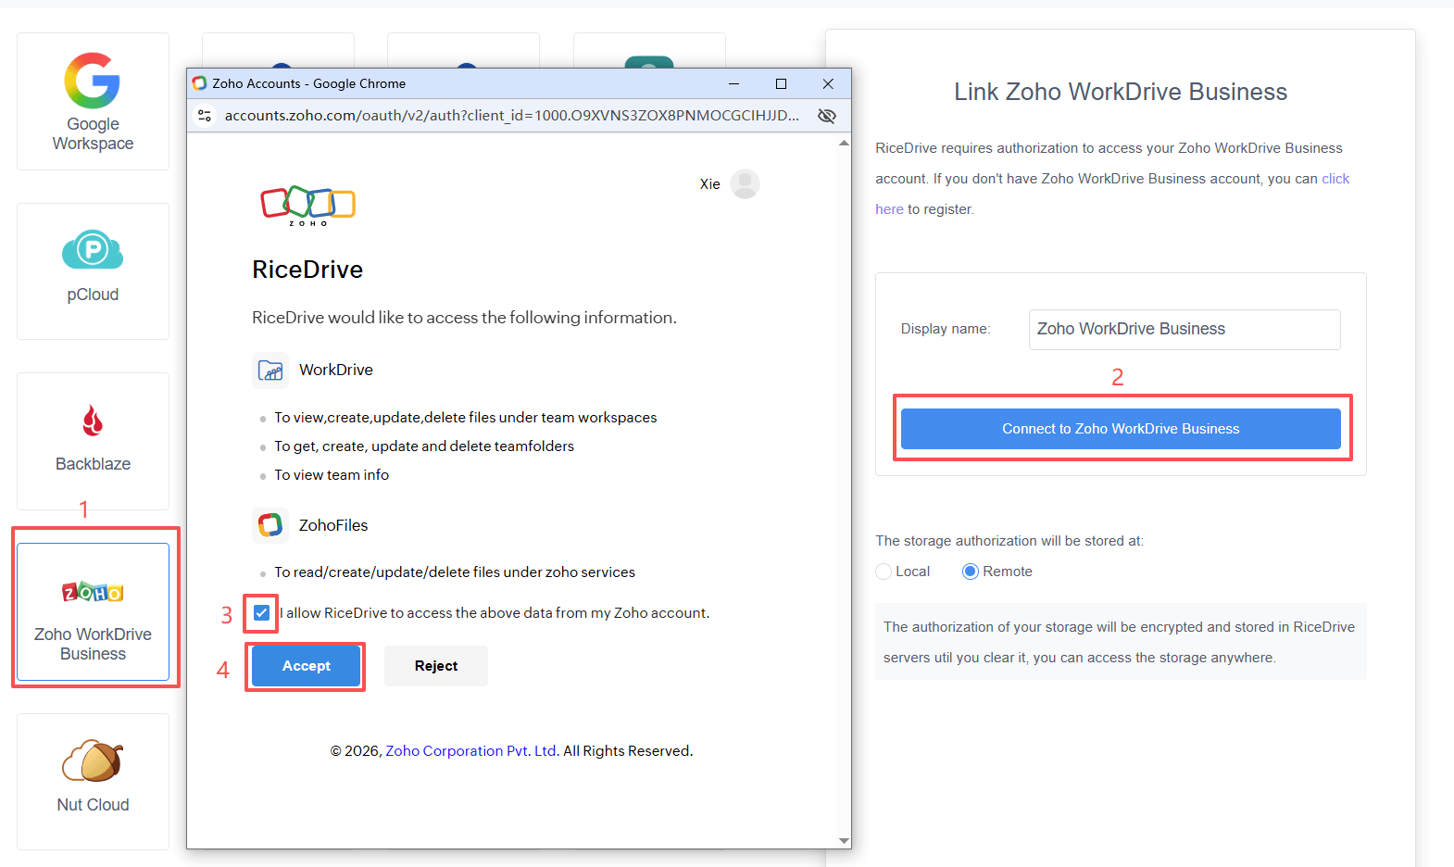
Task: Select the Google Workspace storage card
Action: (93, 102)
